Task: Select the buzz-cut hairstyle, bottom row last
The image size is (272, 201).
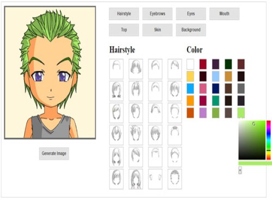Action: pos(175,179)
